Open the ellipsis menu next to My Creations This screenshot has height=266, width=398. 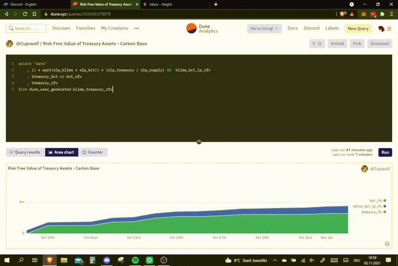tap(136, 28)
